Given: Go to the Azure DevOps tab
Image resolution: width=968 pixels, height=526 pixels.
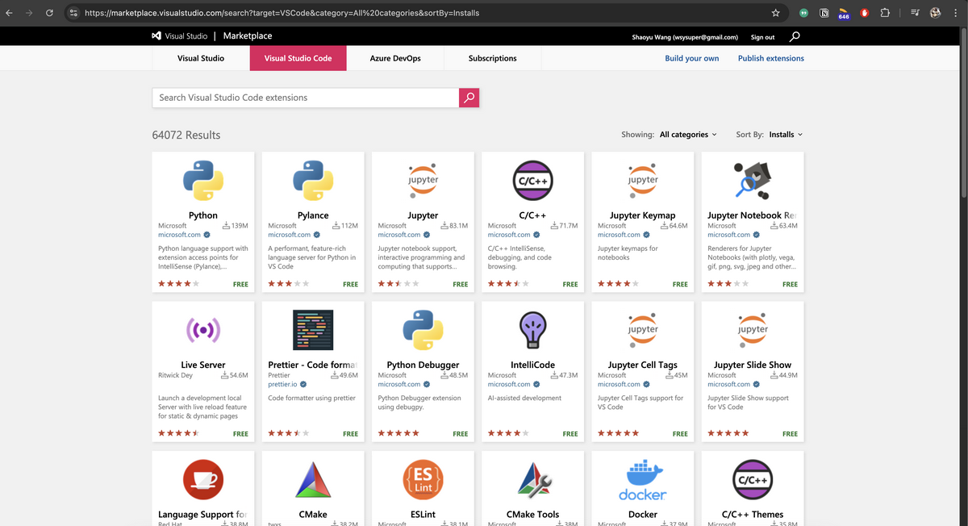Looking at the screenshot, I should [x=395, y=59].
